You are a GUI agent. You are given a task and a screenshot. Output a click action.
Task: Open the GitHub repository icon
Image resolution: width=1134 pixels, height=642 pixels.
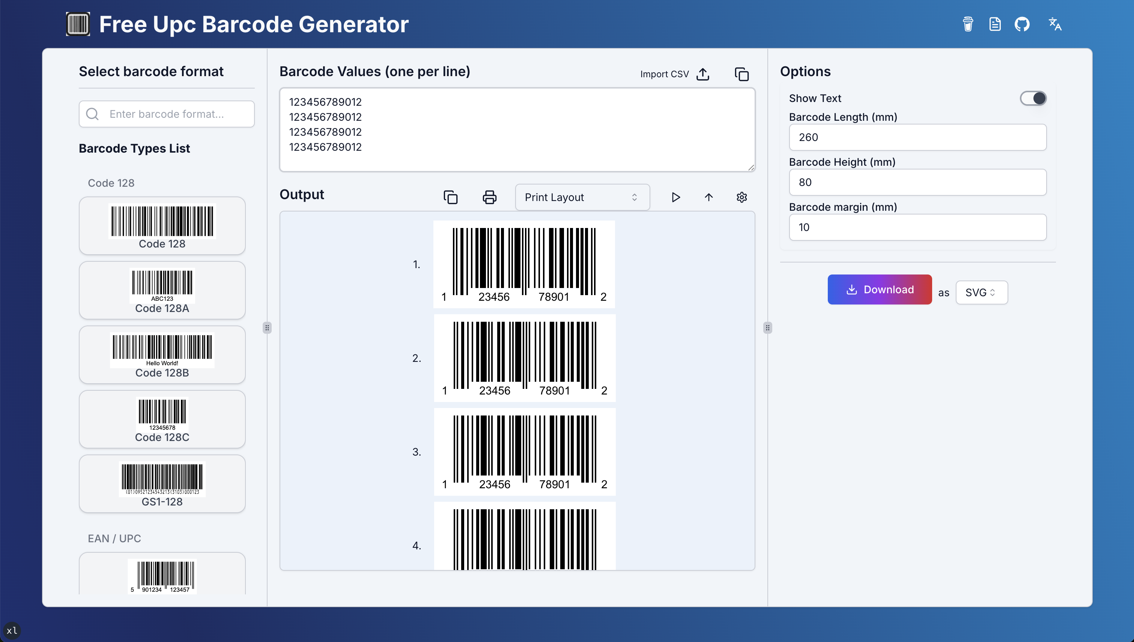(1022, 24)
